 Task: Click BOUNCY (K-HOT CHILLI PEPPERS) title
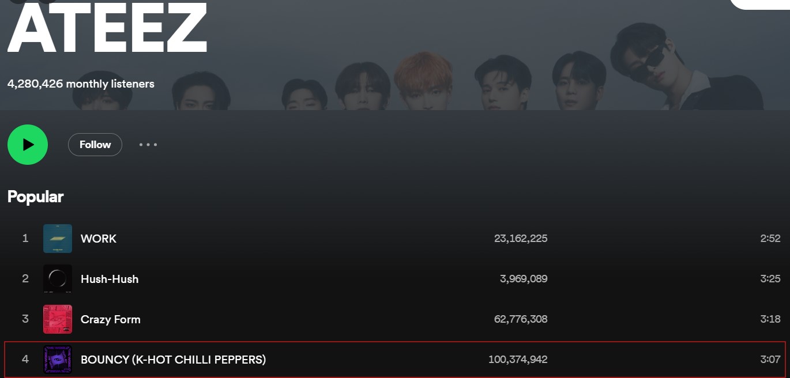(x=173, y=360)
